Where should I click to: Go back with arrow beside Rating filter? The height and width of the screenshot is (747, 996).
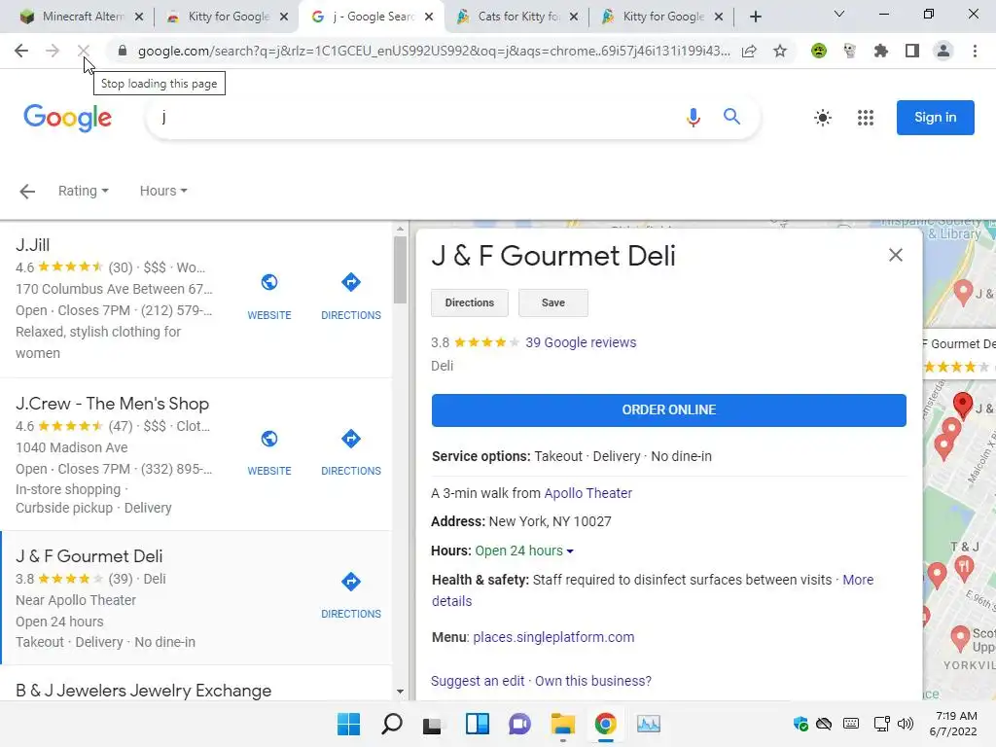(27, 192)
